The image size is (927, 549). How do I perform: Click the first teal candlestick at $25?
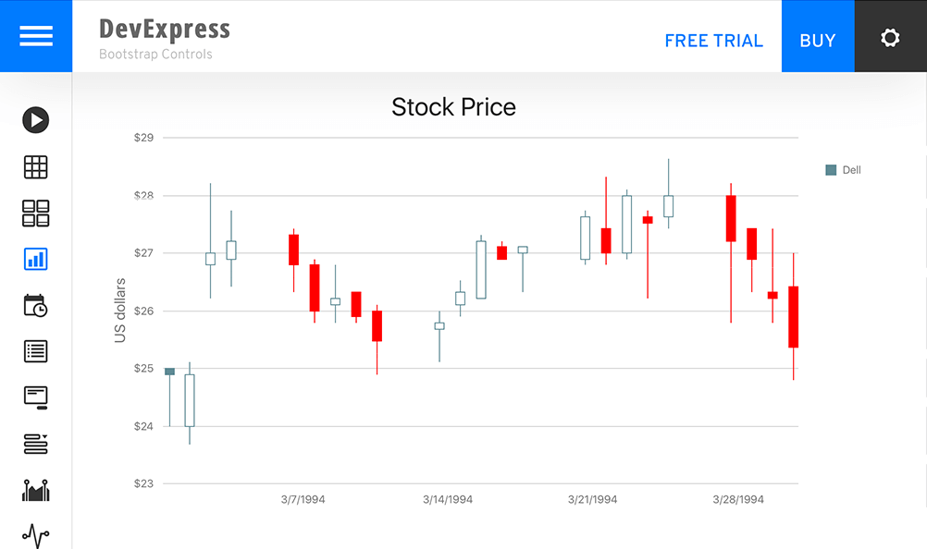point(169,372)
